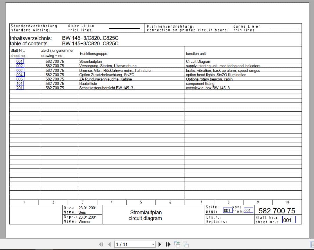Select 'overview e-box BW 145-3' text
Viewport: 314px width, 250px height.
(x=208, y=88)
